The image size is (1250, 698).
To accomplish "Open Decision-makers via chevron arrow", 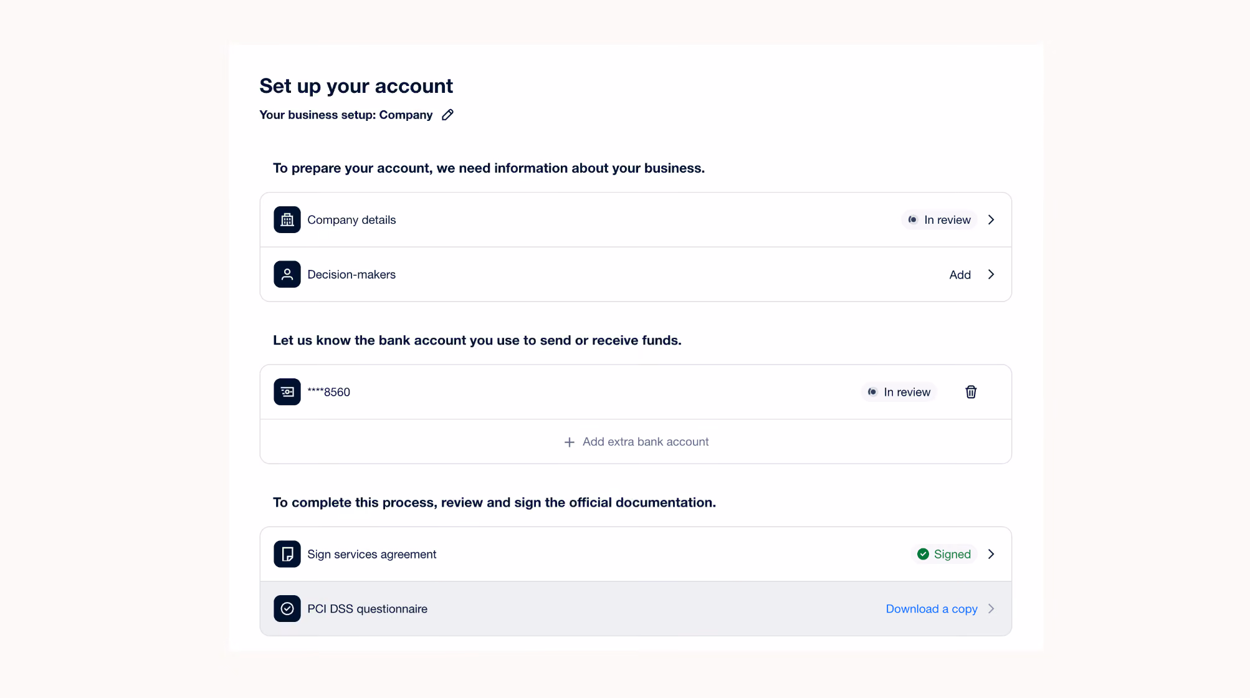I will 991,274.
